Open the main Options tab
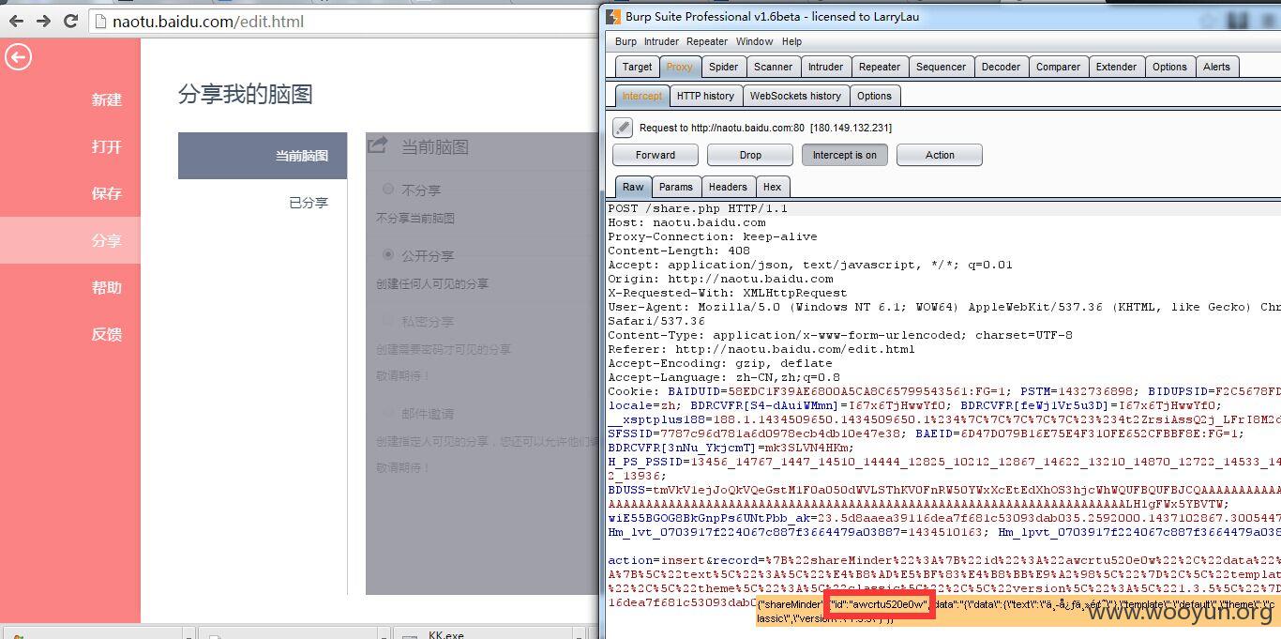Screen dimensions: 1281x639 pyautogui.click(x=1169, y=67)
